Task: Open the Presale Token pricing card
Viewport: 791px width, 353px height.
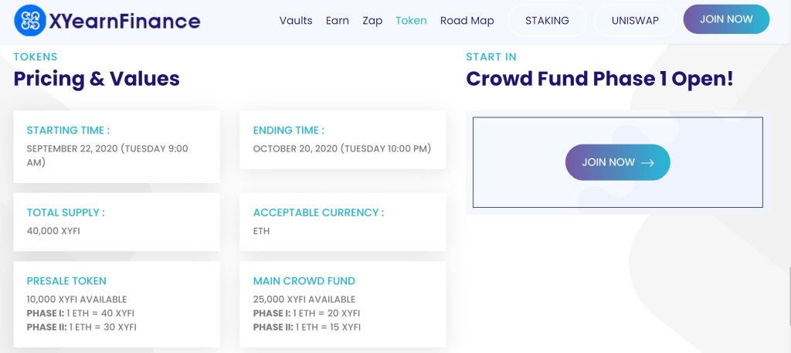Action: click(x=117, y=304)
